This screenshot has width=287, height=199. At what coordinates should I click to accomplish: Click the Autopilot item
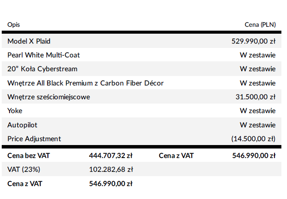22,125
